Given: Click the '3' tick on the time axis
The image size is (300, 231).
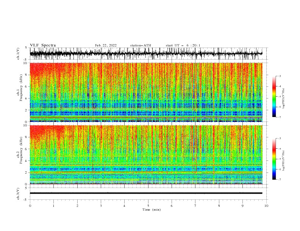Looking at the screenshot, I should click(x=101, y=206).
